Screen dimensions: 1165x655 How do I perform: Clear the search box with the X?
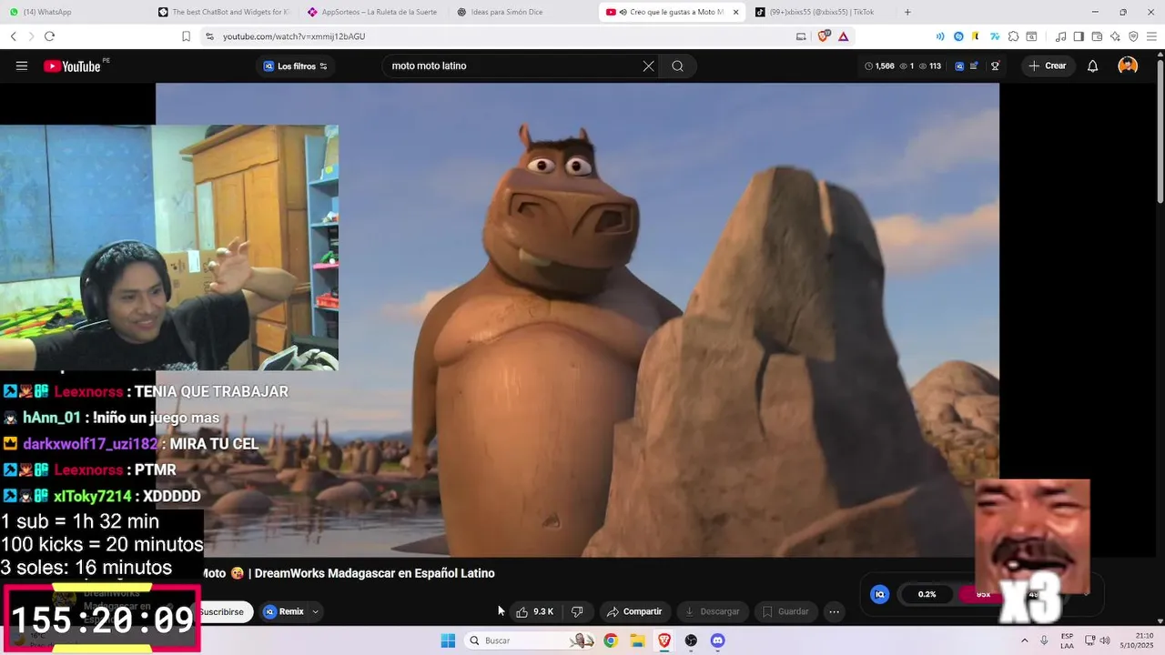pyautogui.click(x=648, y=65)
